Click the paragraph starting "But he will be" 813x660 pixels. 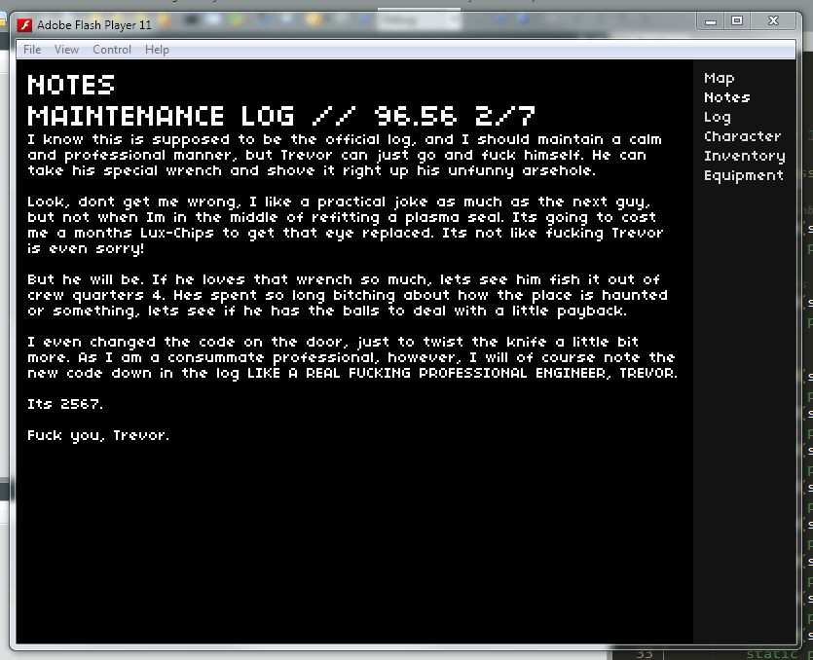point(347,295)
